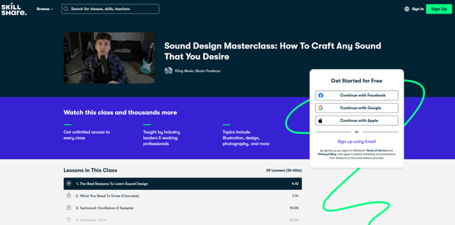Click lock icon on lesson 2

pos(69,196)
